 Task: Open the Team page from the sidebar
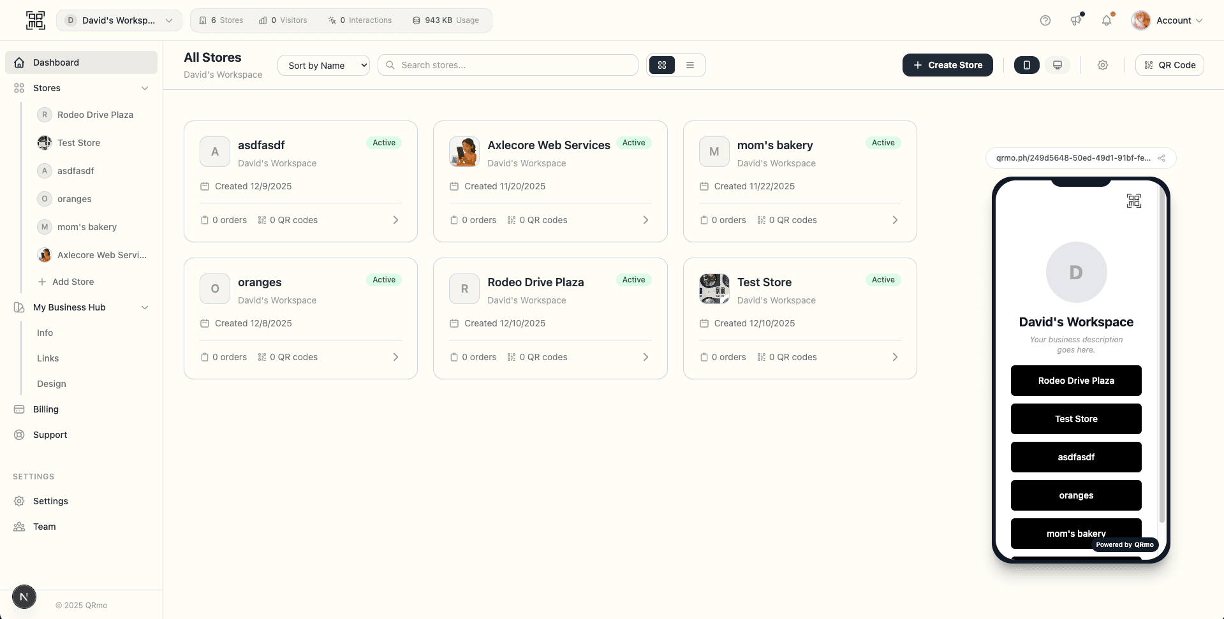(44, 527)
